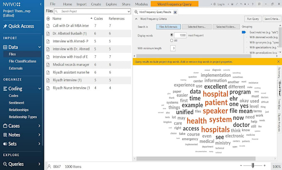
Task: Click the Sets toggle-shaped icon
Action: [5, 144]
